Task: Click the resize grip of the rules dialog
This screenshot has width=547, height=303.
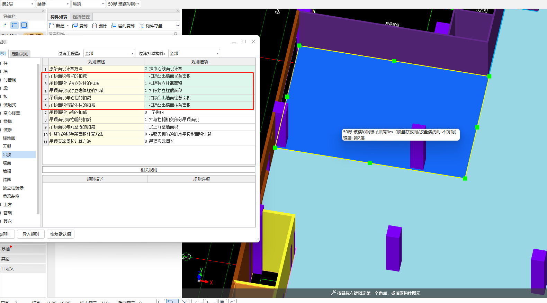Action: tap(257, 240)
